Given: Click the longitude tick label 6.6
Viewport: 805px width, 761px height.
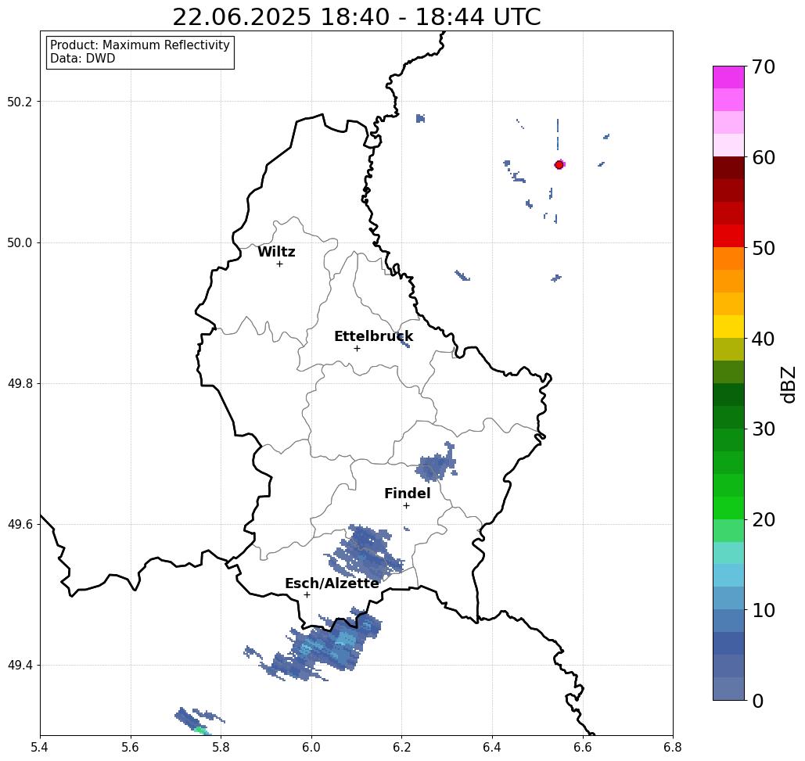Looking at the screenshot, I should coord(582,747).
